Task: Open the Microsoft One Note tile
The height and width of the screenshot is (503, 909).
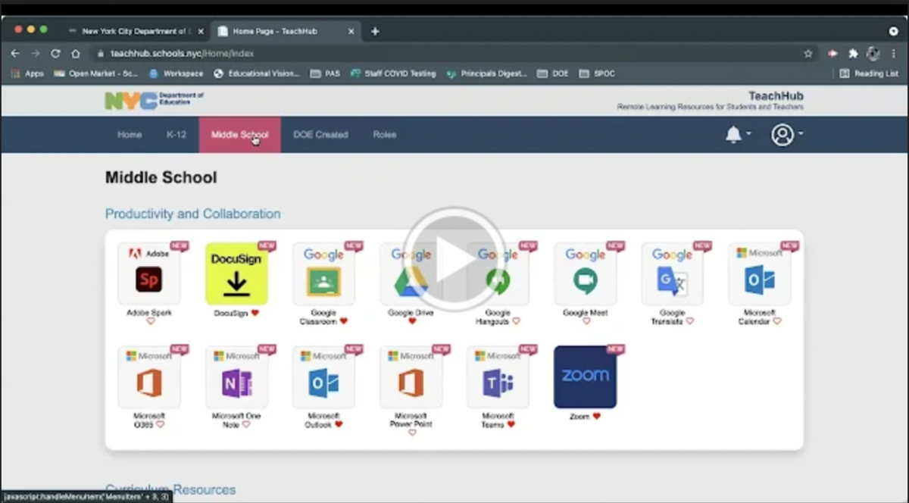Action: [236, 377]
